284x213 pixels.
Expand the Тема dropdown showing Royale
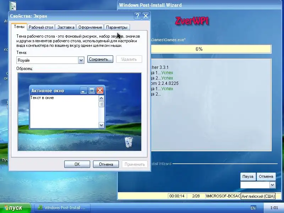tap(81, 60)
